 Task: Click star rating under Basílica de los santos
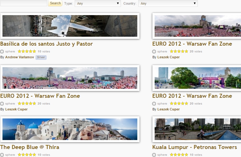[x=27, y=51]
